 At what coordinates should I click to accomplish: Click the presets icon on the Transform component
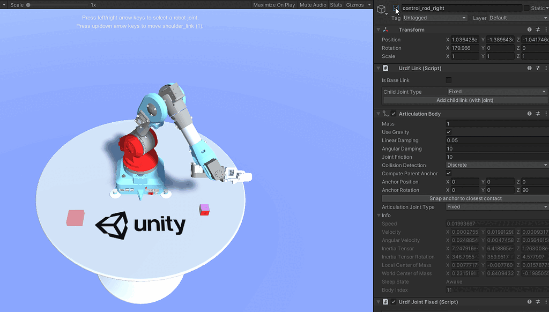538,29
